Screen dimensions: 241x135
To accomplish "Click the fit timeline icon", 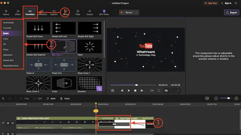I will [x=207, y=98].
